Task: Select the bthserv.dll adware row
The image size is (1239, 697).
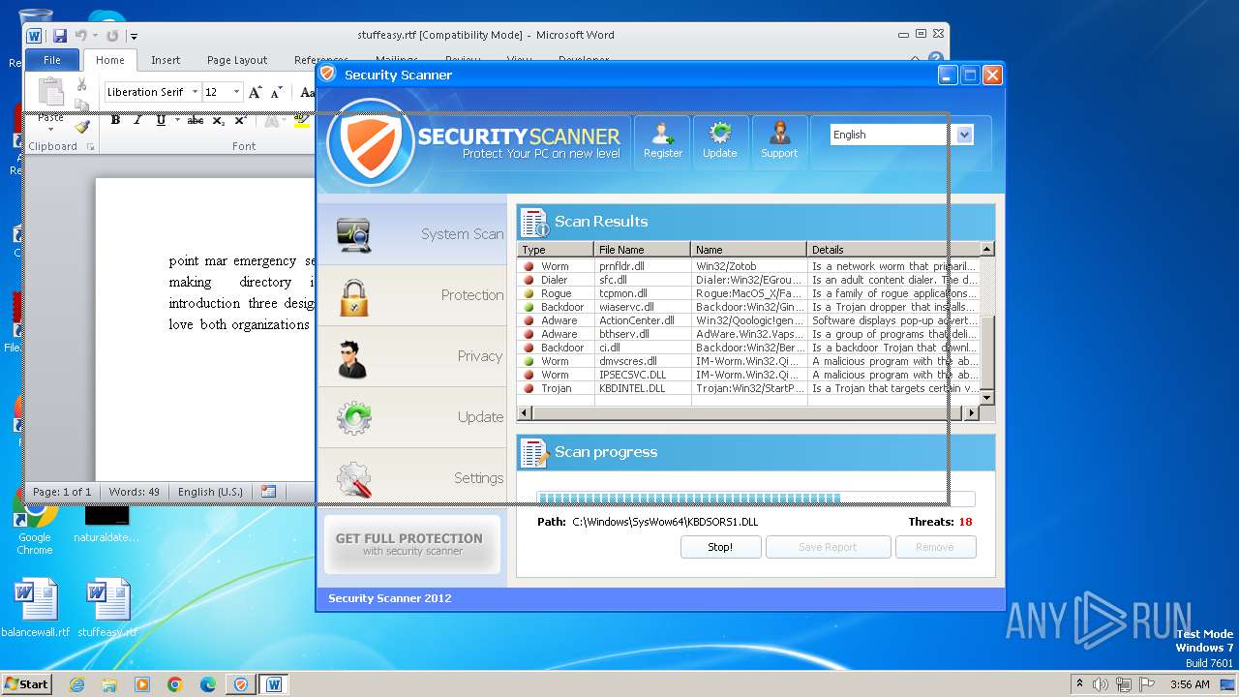Action: click(748, 334)
